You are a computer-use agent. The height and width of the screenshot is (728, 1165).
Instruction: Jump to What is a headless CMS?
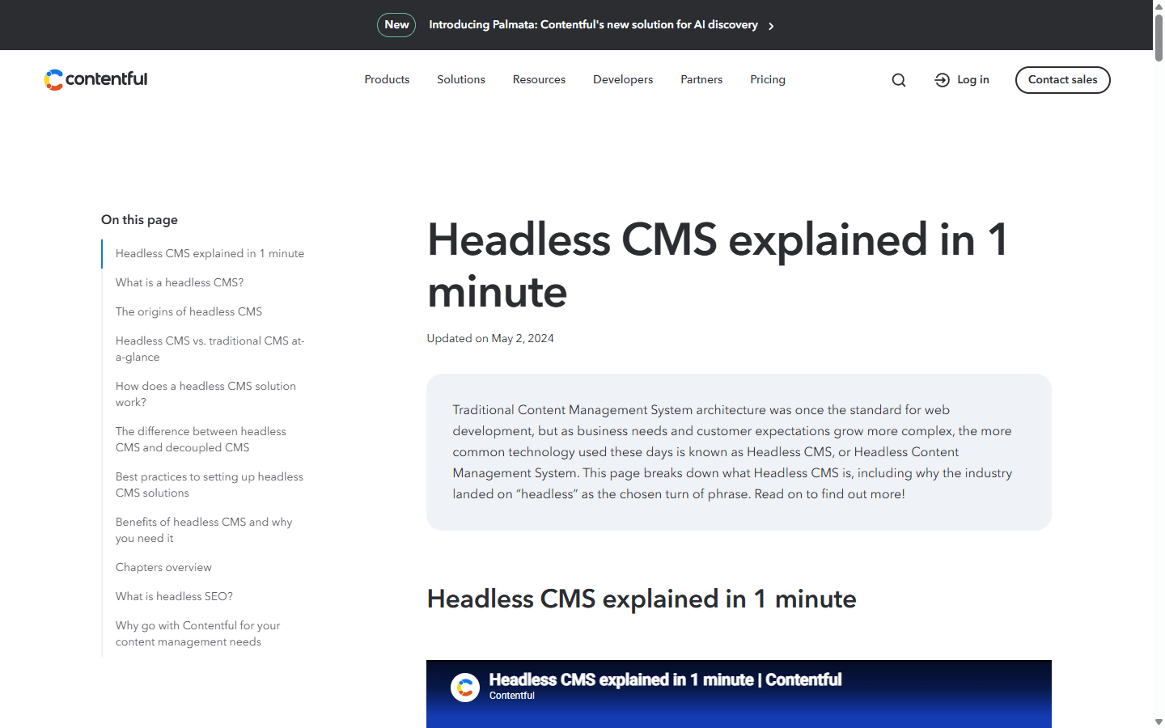click(x=180, y=282)
